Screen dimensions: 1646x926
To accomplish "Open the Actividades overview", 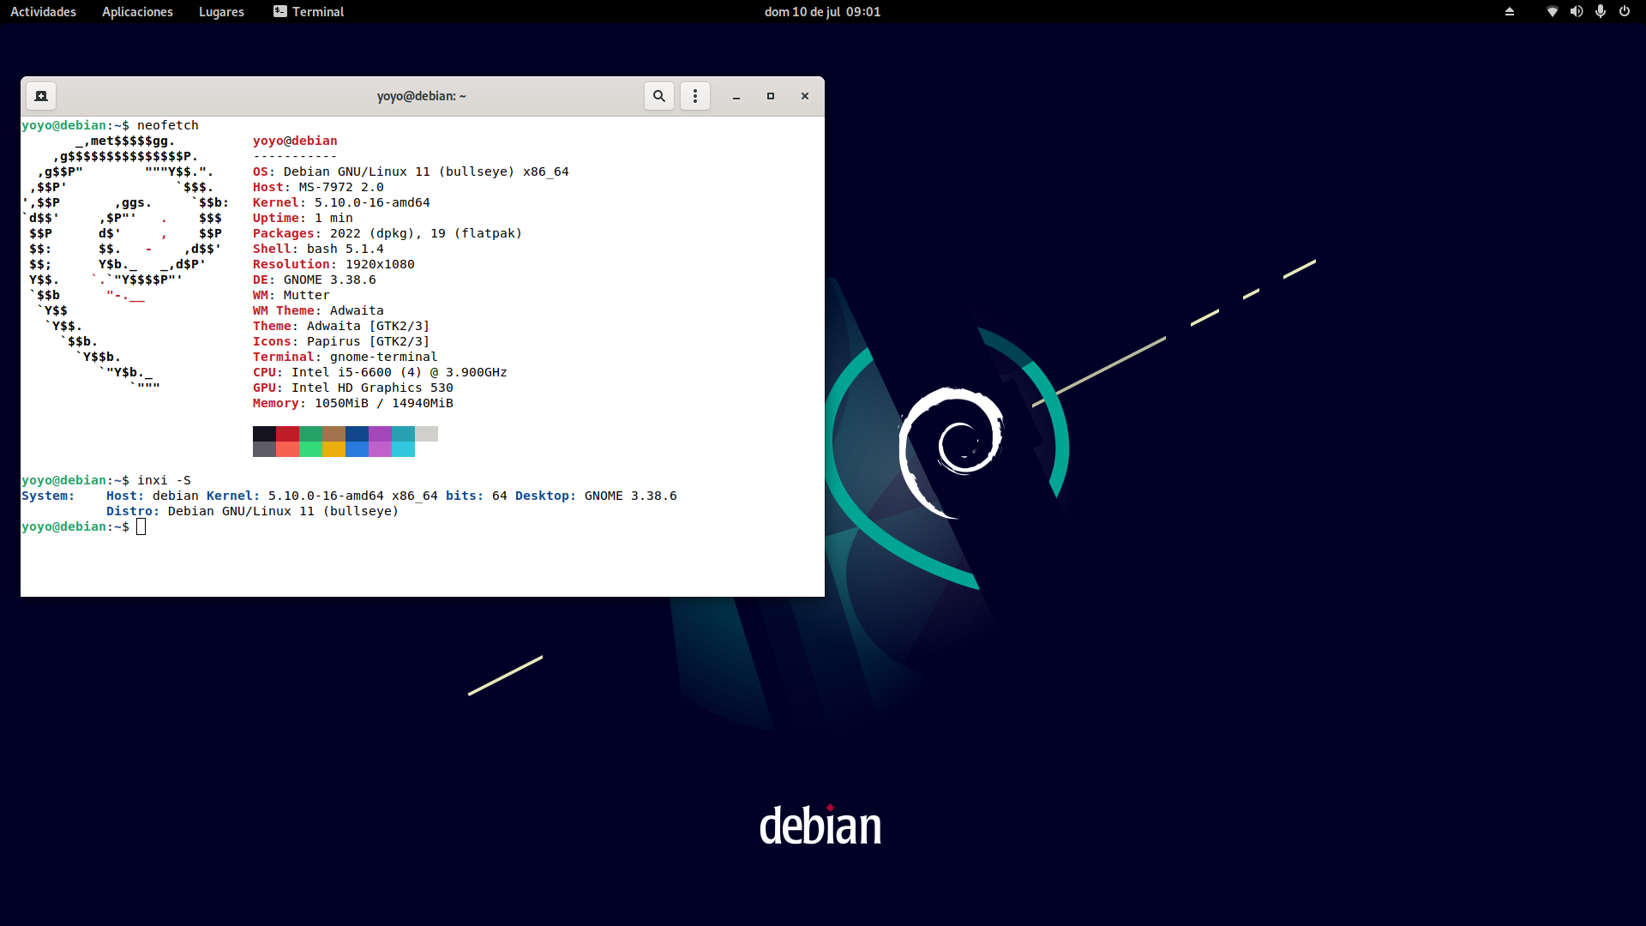I will 43,12.
